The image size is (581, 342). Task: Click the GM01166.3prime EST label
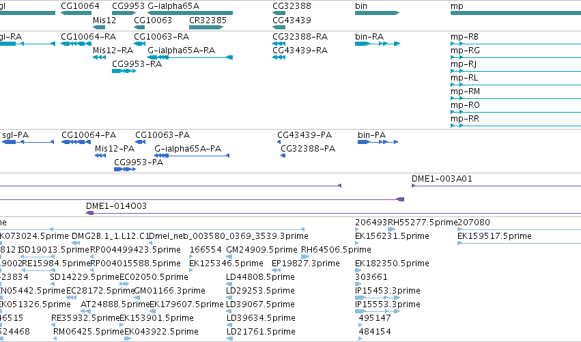[x=169, y=291]
